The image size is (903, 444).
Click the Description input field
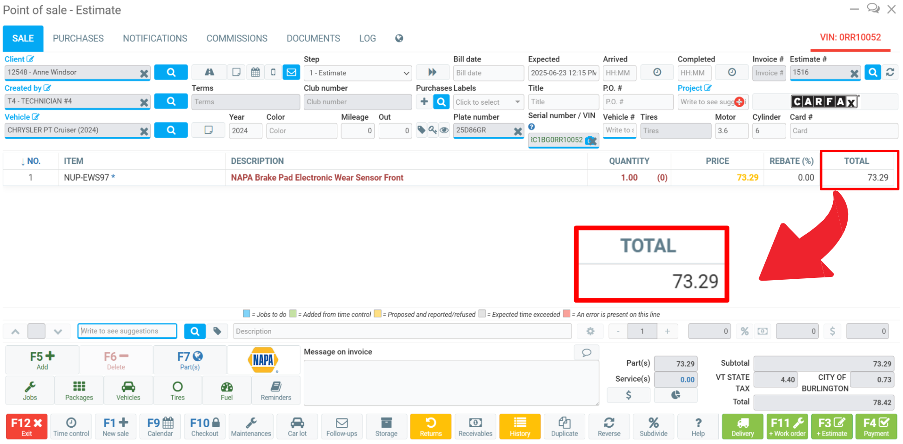click(x=402, y=331)
